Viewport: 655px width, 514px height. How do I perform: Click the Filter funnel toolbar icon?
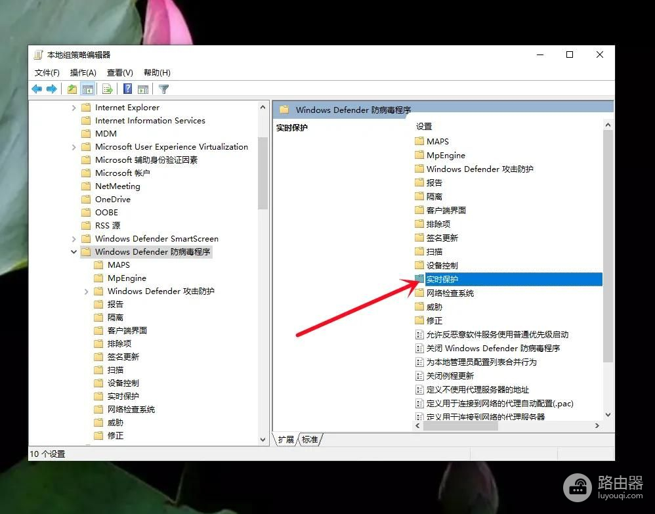164,89
